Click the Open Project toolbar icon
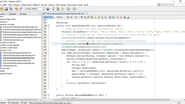Image resolution: width=185 pixels, height=104 pixels. click(6, 9)
